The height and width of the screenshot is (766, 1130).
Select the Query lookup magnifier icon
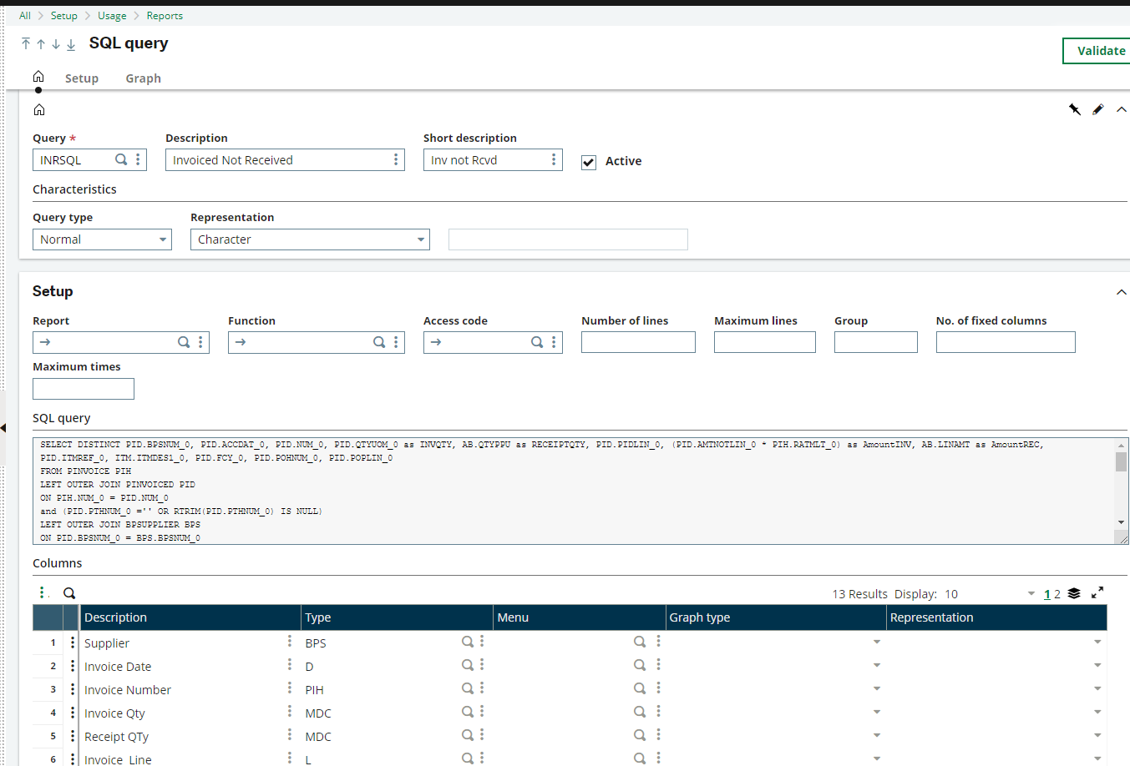[x=121, y=159]
